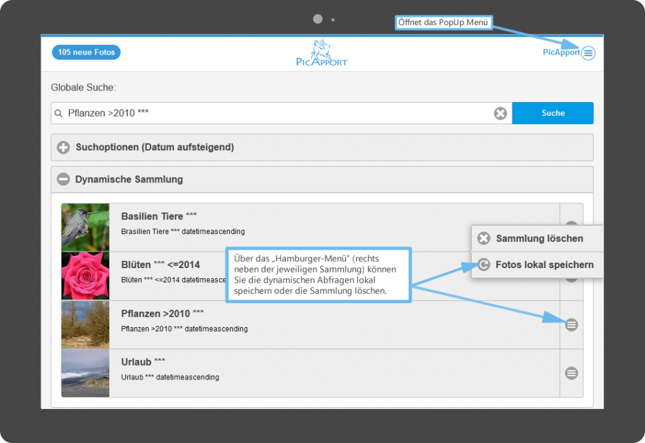The width and height of the screenshot is (645, 443).
Task: Open the PicApport hamburger popup menu
Action: pos(588,53)
